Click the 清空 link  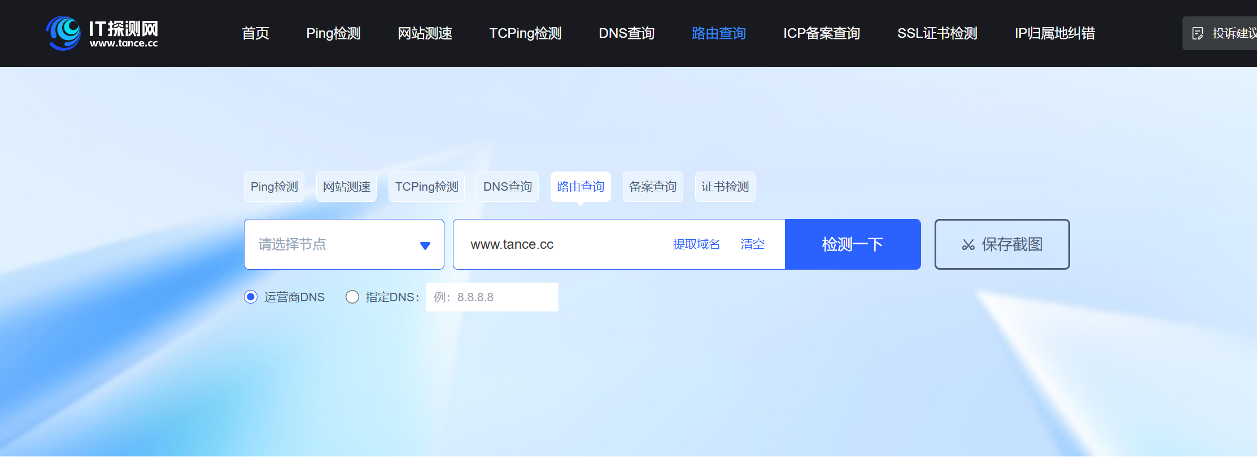[752, 244]
